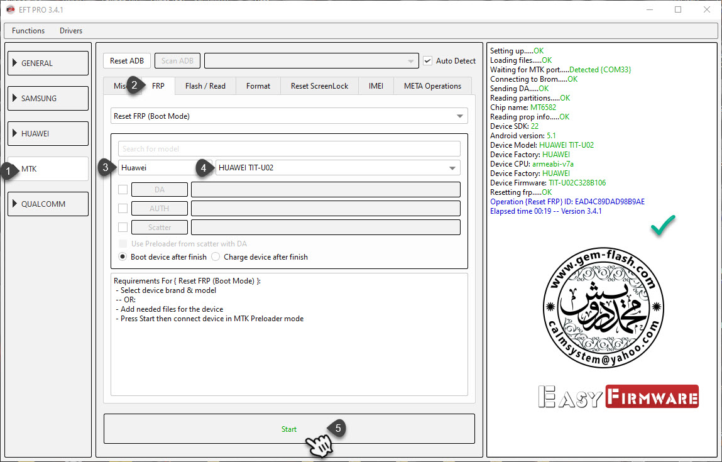Switch to the Format tab
Screen dimensions: 722x462
point(258,85)
